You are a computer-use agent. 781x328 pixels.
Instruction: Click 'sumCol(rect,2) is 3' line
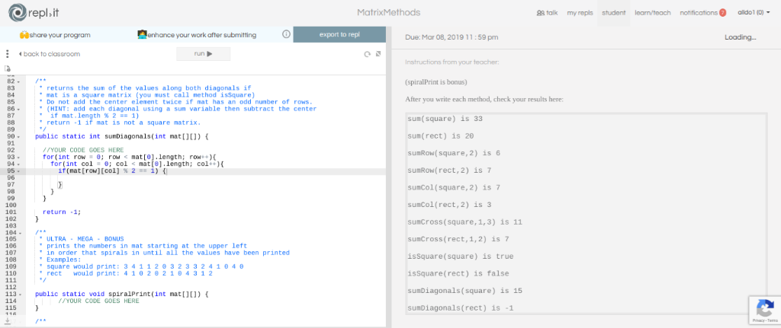449,205
